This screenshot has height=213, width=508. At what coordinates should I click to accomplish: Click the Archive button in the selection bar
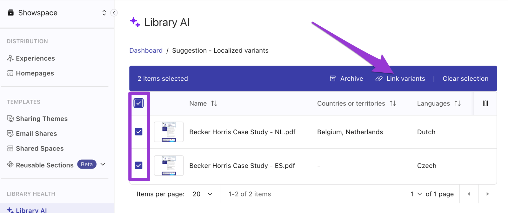[x=346, y=79]
